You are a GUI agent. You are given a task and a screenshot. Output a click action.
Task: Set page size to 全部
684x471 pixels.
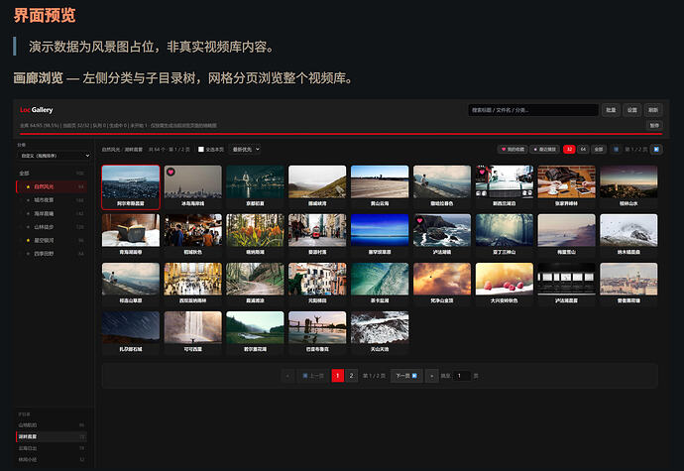[x=599, y=150]
